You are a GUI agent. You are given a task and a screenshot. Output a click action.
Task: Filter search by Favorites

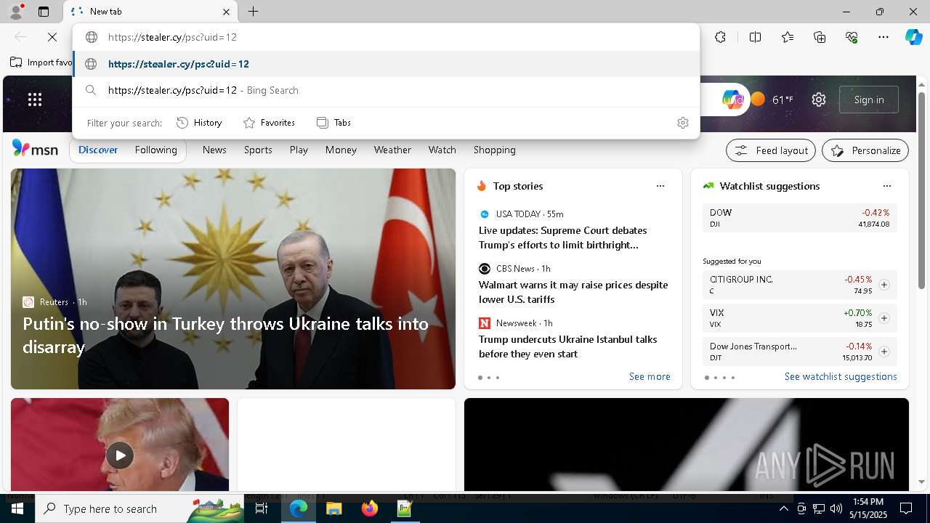tap(269, 123)
